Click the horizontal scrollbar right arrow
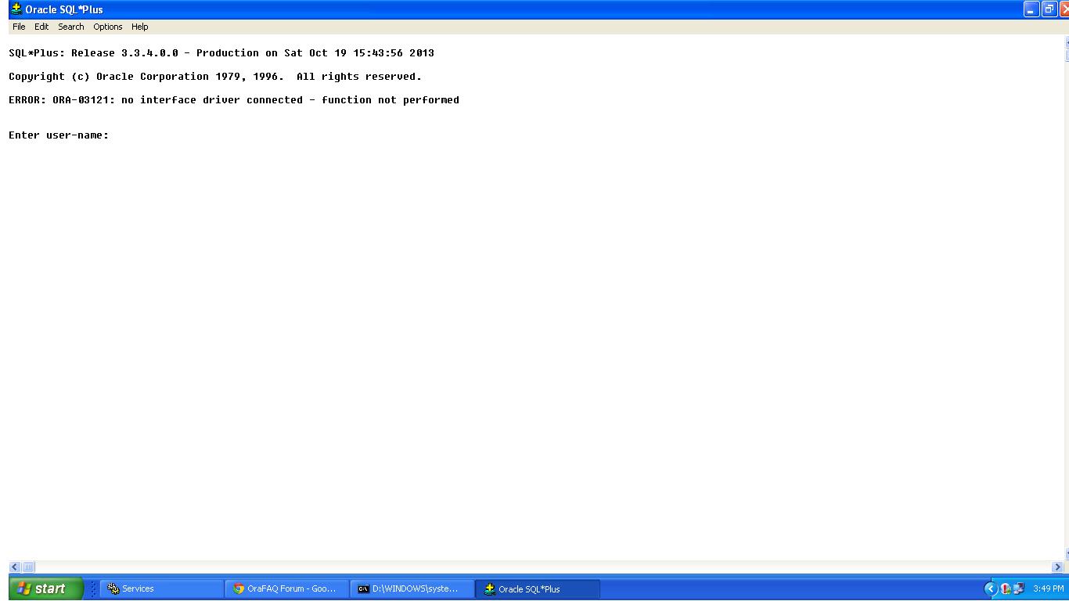Screen dimensions: 1069x601 1057,567
